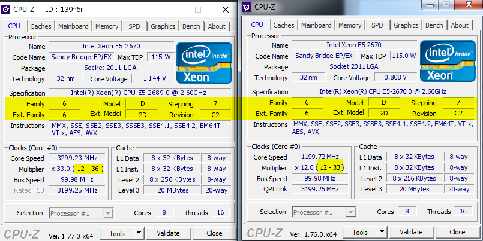The image size is (483, 241).
Task: Click Ext. Model 2D field in left window
Action: click(142, 115)
